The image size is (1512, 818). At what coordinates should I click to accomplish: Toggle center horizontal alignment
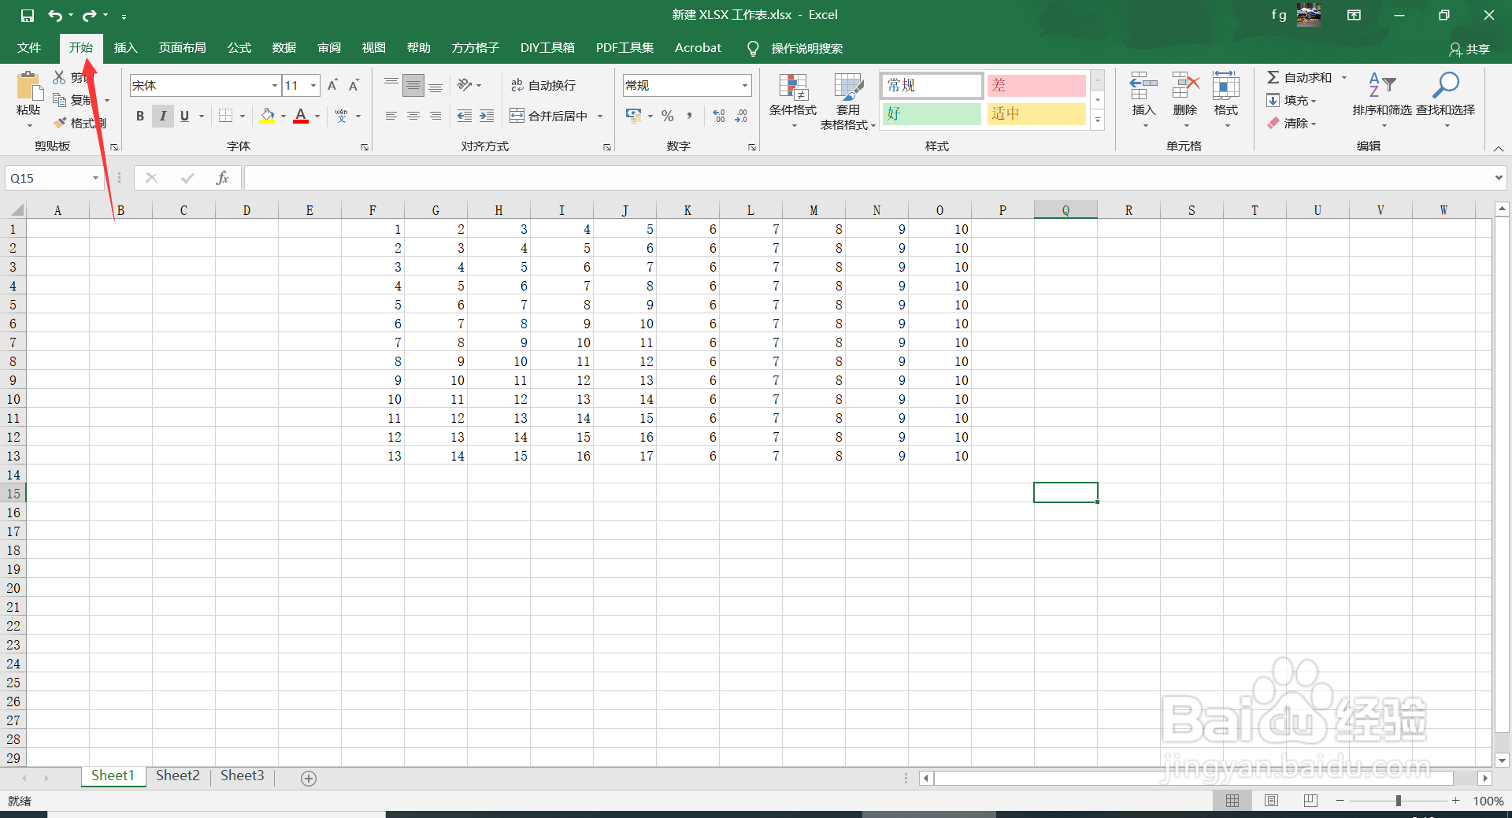point(413,116)
